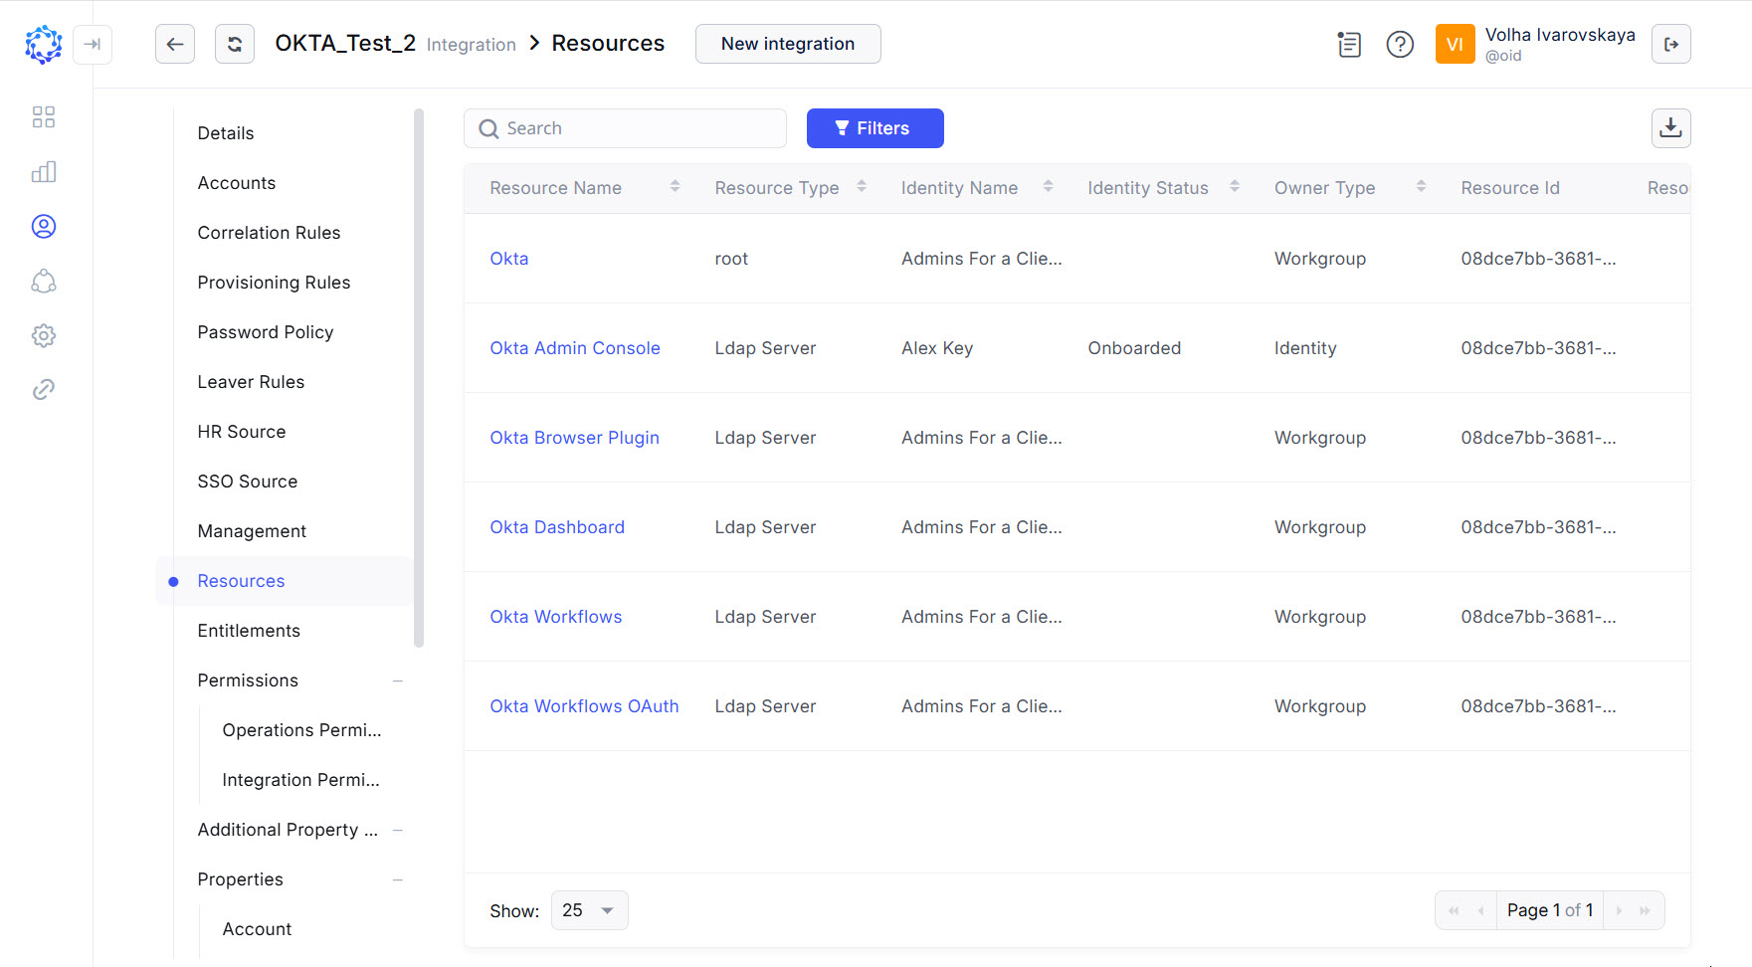The image size is (1752, 967).
Task: Open the help question mark icon
Action: (1400, 44)
